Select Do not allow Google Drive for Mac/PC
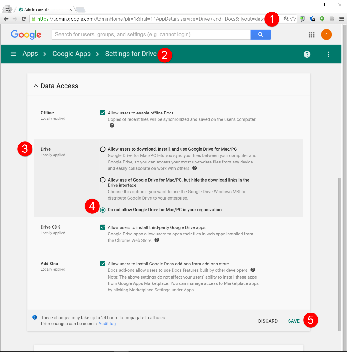347x352 pixels. point(103,210)
